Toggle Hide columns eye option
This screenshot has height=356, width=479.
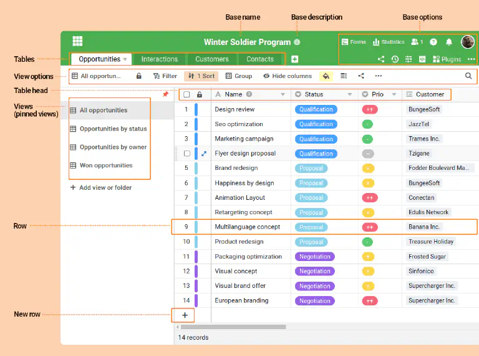coord(287,76)
